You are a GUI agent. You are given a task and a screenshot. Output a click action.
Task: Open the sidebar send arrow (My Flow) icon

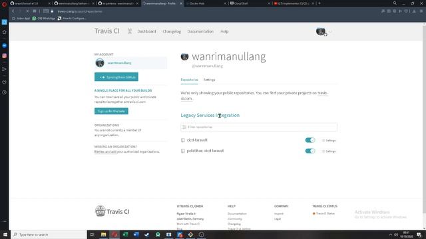pyautogui.click(x=5, y=69)
